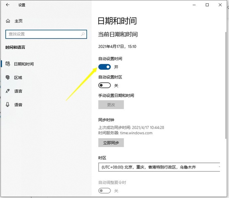This screenshot has height=198, width=229.
Task: Click the microphone icon beside 语音
Action: 8,105
